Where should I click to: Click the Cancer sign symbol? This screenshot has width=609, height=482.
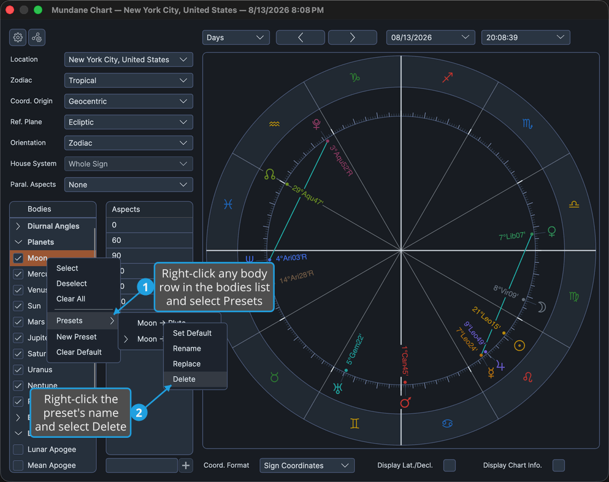click(x=448, y=423)
